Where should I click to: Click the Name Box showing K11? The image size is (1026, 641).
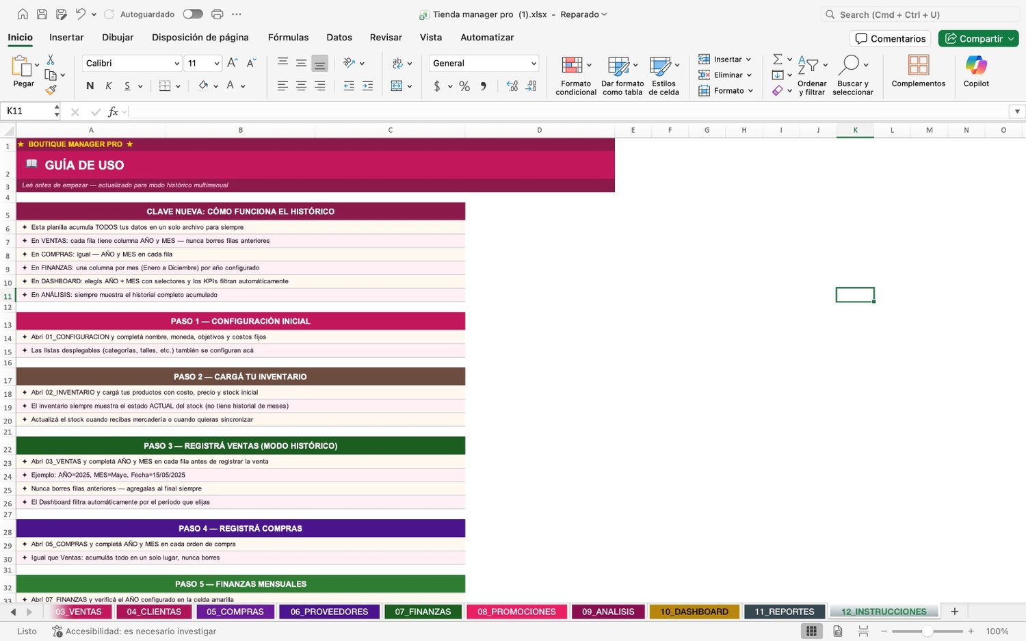point(29,112)
